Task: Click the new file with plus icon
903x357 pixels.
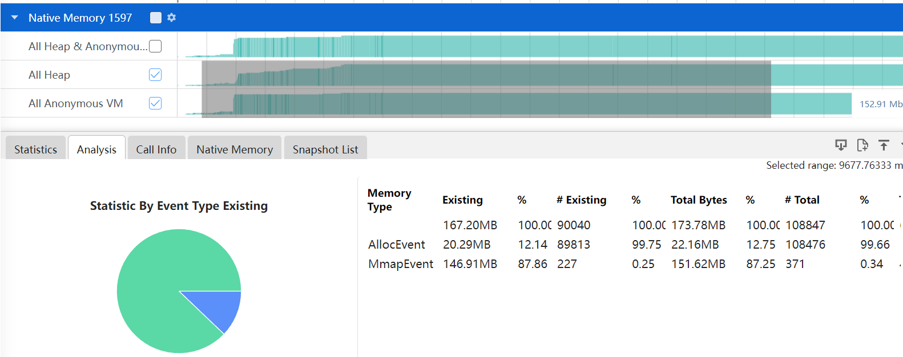Action: [x=862, y=145]
